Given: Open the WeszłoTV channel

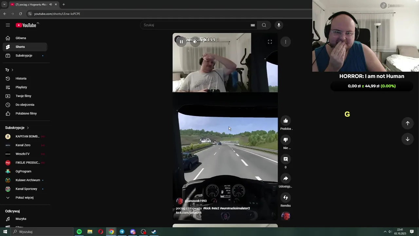Looking at the screenshot, I should (25, 154).
